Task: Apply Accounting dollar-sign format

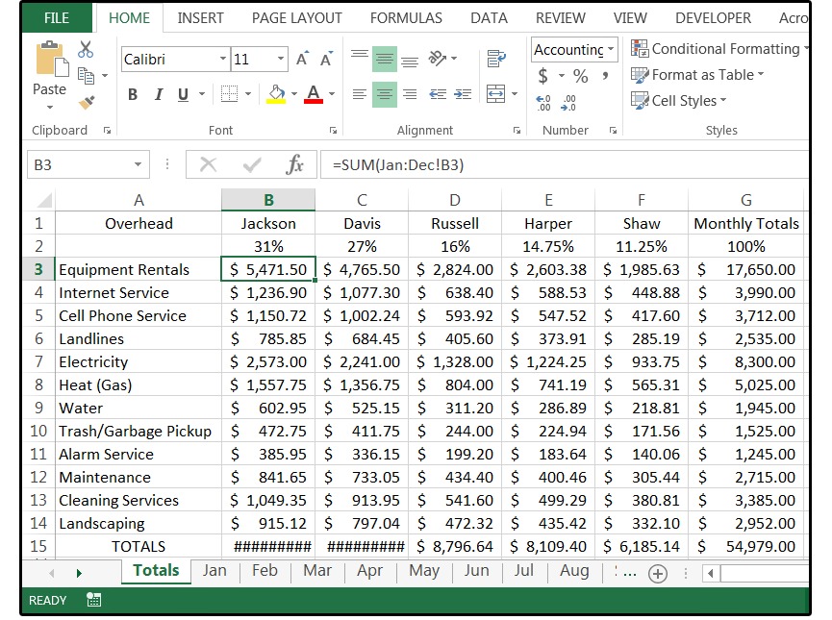Action: [x=542, y=76]
